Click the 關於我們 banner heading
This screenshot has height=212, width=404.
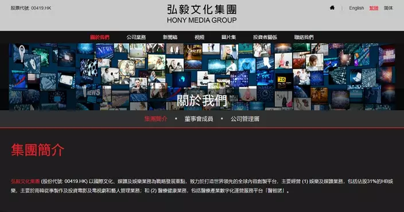point(202,101)
